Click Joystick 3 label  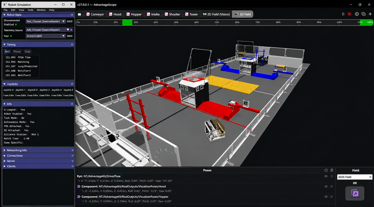(x=44, y=90)
